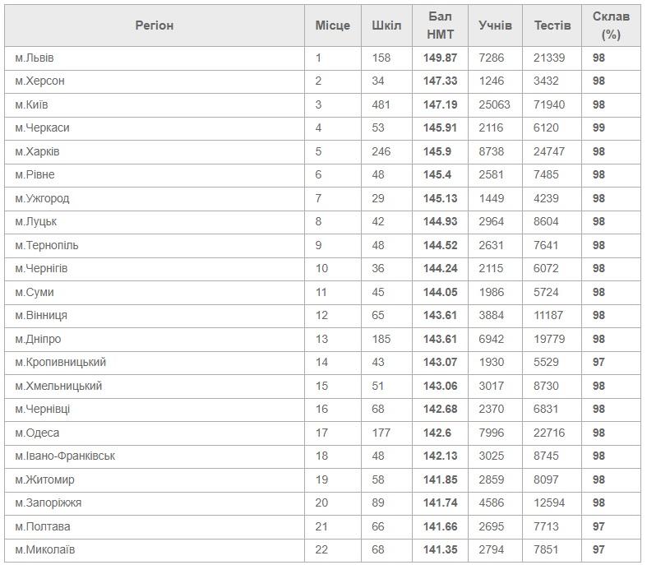Sort by the Шкіл column header

point(386,25)
